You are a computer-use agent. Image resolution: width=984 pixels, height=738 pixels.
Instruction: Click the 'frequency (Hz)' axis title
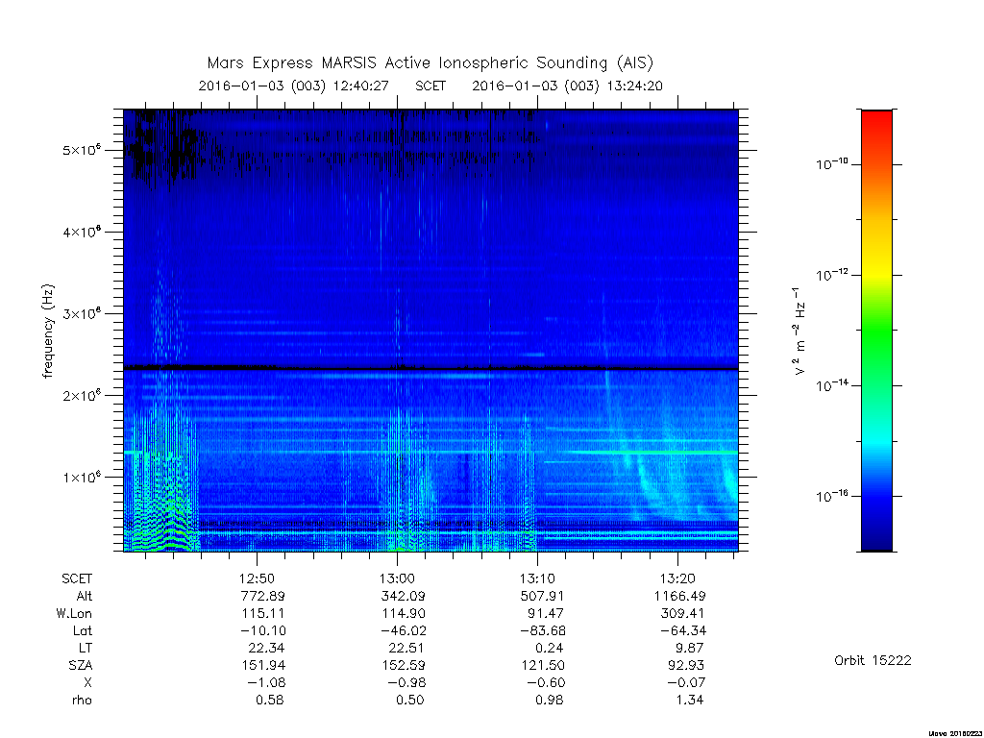click(48, 331)
